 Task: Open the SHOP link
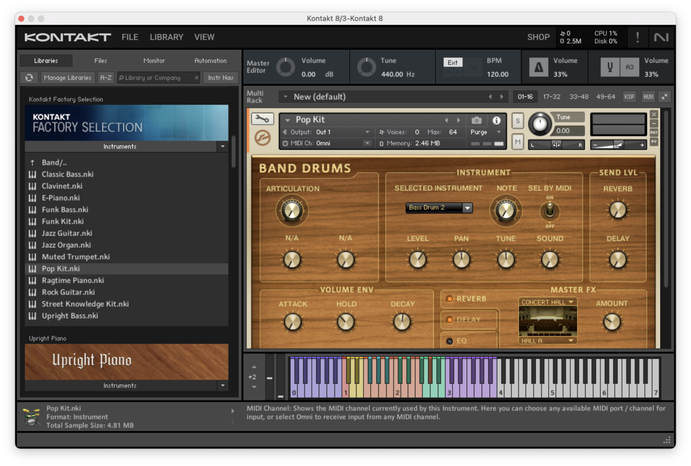coord(538,37)
